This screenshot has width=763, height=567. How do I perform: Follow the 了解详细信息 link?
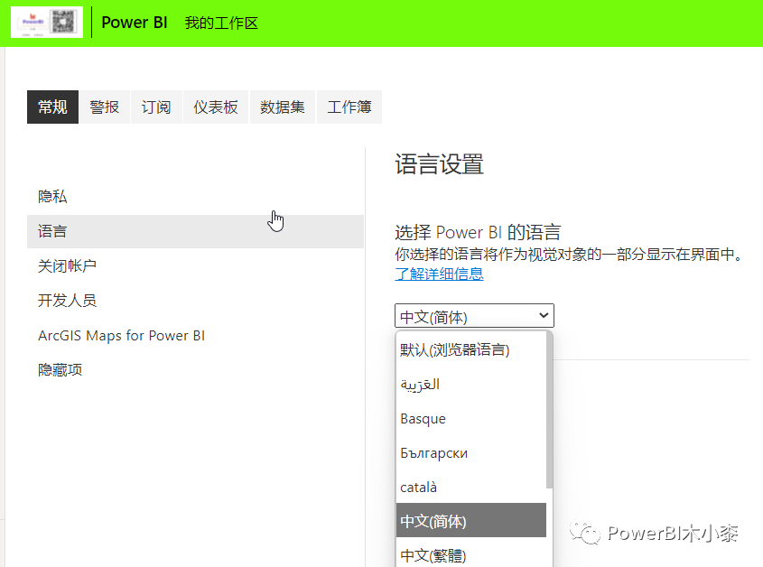[439, 274]
